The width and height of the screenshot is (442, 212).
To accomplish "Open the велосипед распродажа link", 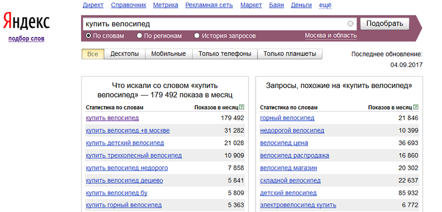I will (295, 155).
